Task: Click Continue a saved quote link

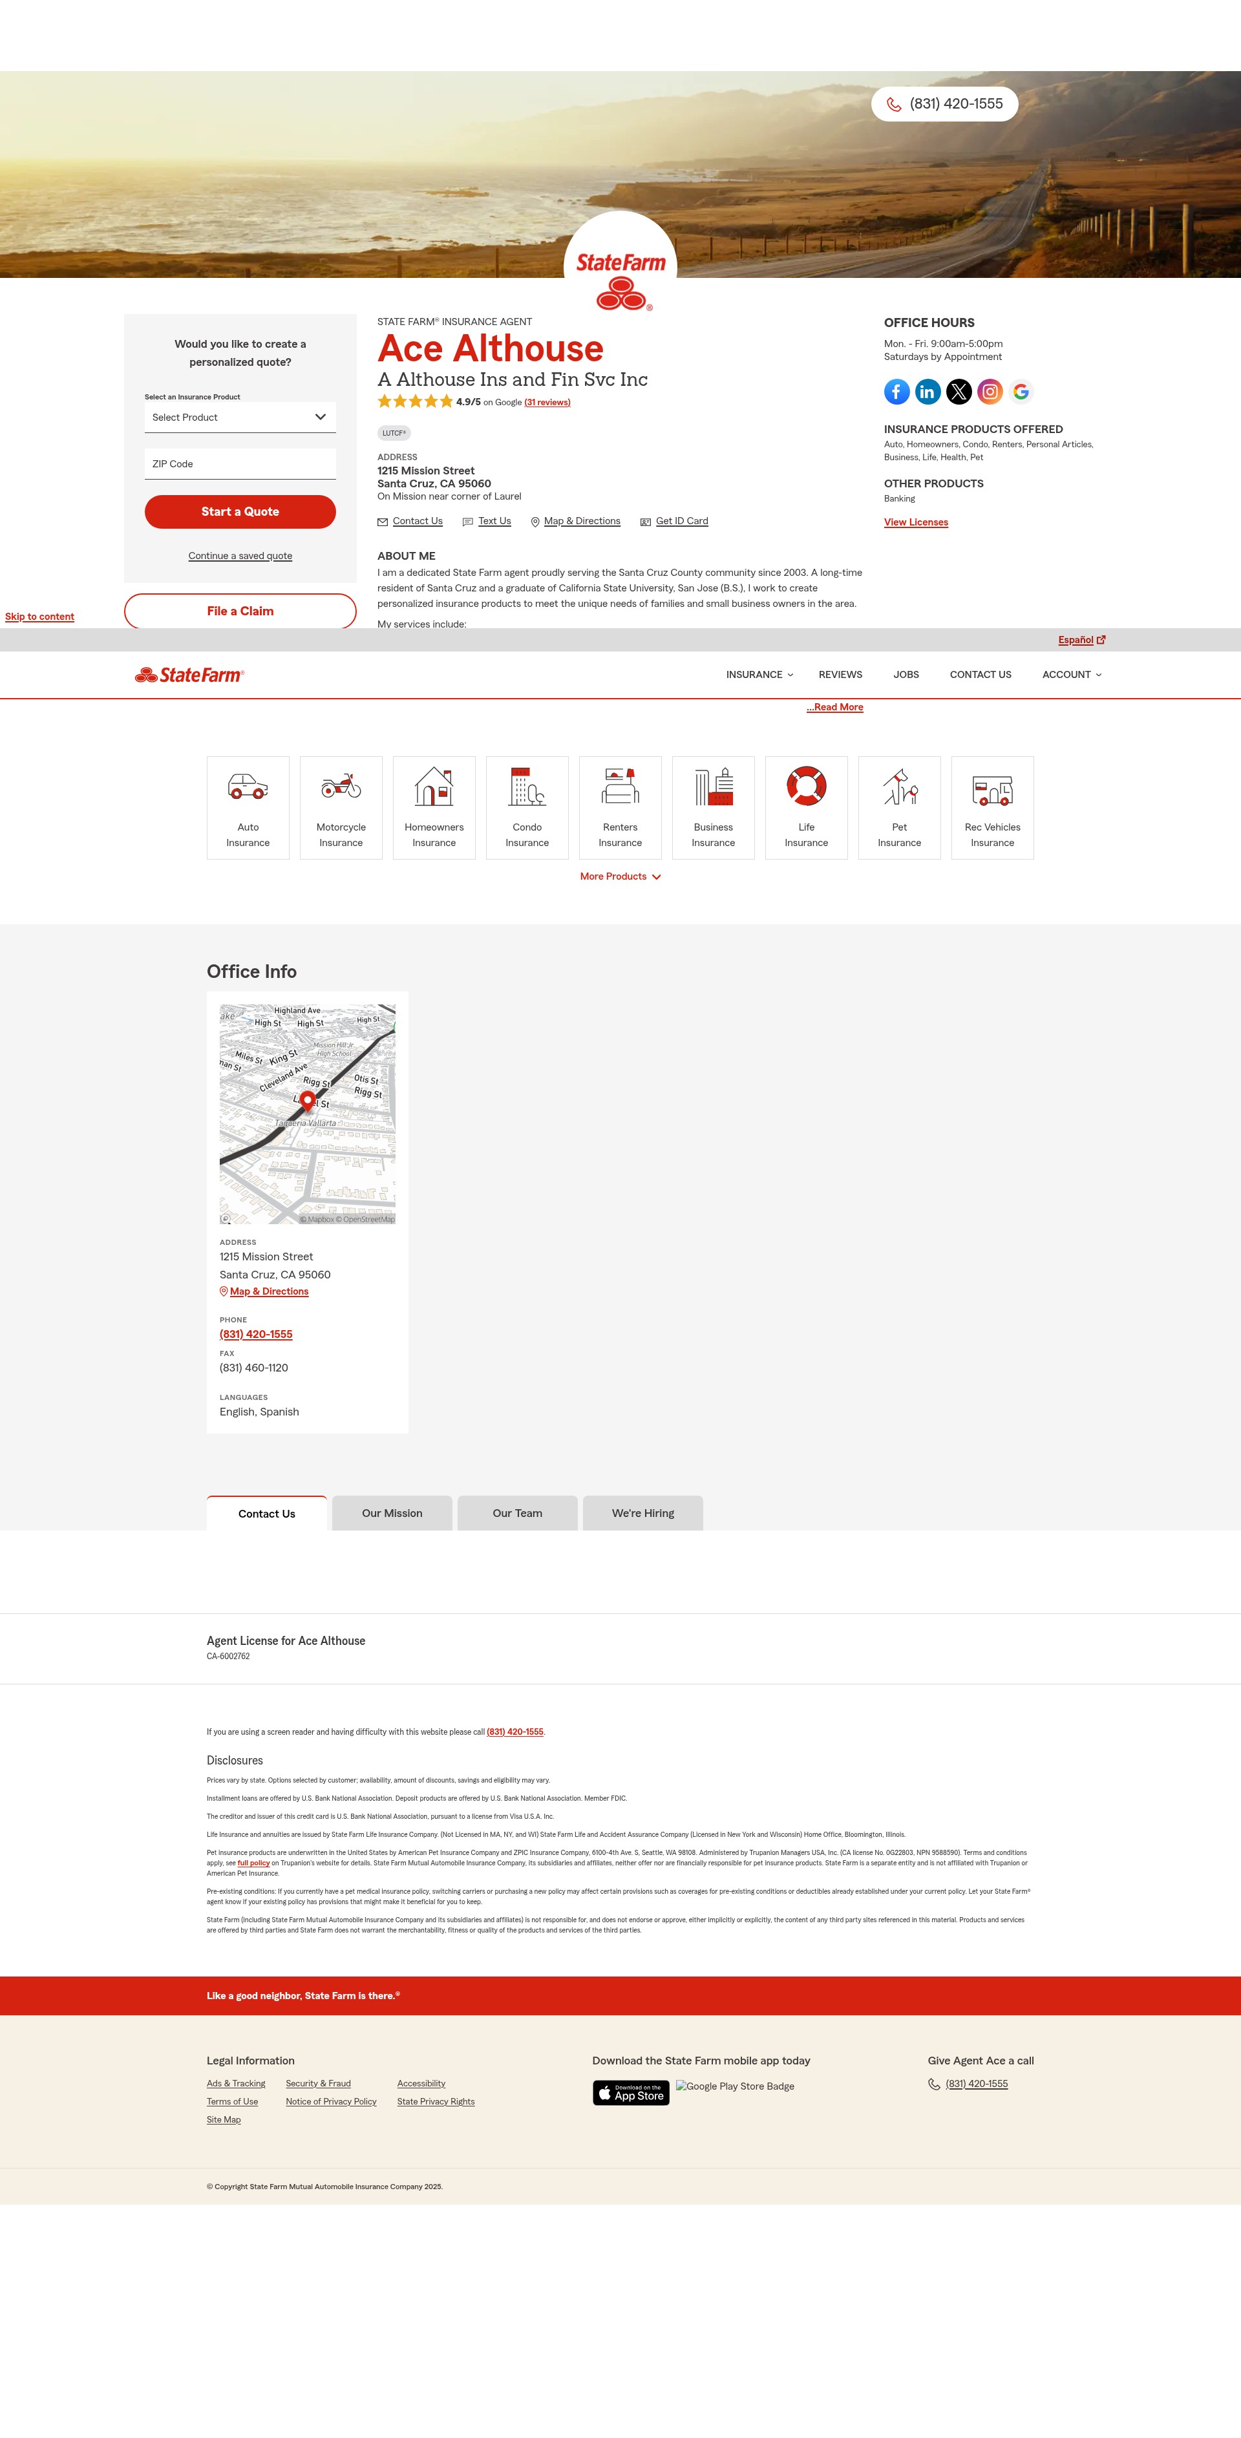Action: (240, 556)
